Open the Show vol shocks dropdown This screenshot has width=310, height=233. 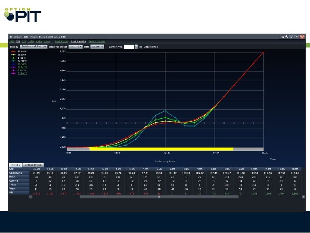pyautogui.click(x=75, y=47)
